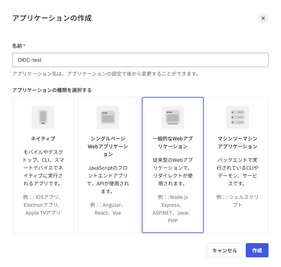Choose the シングルページWebアプリケーション title
Image resolution: width=281 pixels, height=267 pixels.
coord(108,146)
